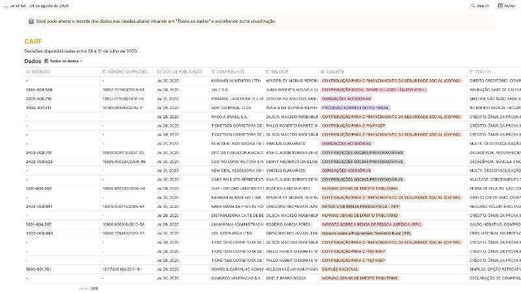The image size is (521, 293).
Task: Click the row count 368 at table bottom
Action: [x=94, y=288]
